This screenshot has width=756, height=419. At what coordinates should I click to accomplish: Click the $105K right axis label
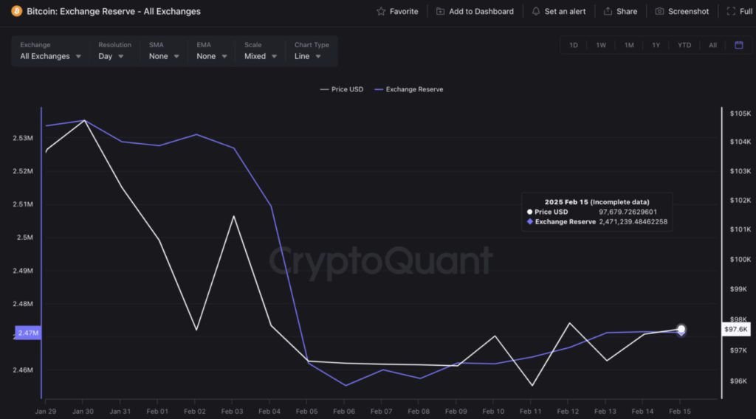pos(740,114)
